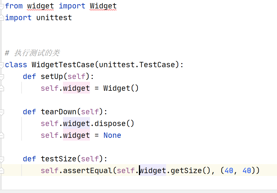Click the underlined 'widget' module name in import
Image resolution: width=277 pixels, height=193 pixels.
click(41, 6)
